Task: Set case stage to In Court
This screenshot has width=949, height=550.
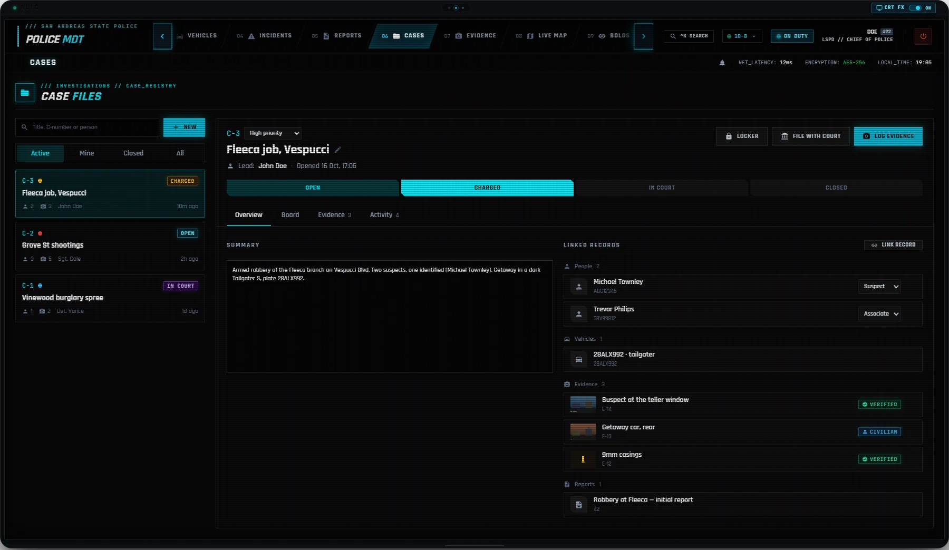Action: (x=662, y=188)
